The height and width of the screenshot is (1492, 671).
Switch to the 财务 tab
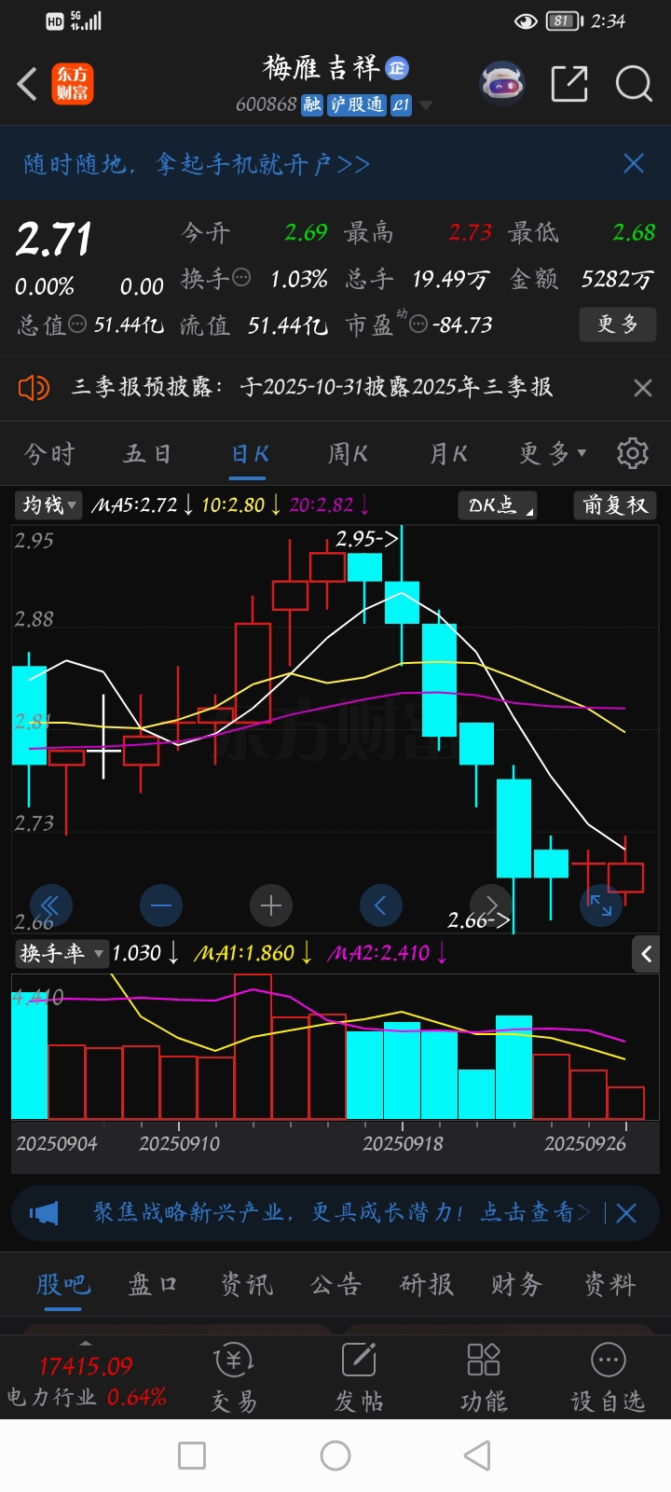[516, 1284]
